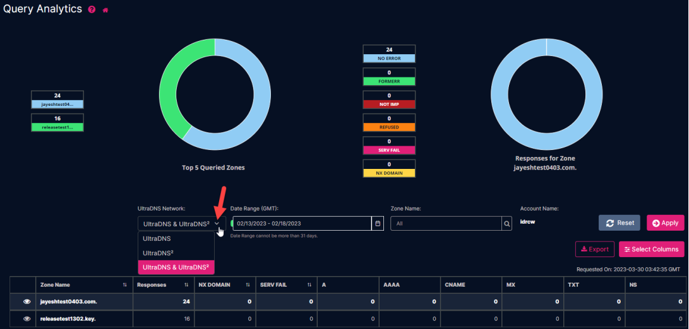Viewport: 689px width, 329px height.
Task: Click the MX column header
Action: tap(532, 285)
